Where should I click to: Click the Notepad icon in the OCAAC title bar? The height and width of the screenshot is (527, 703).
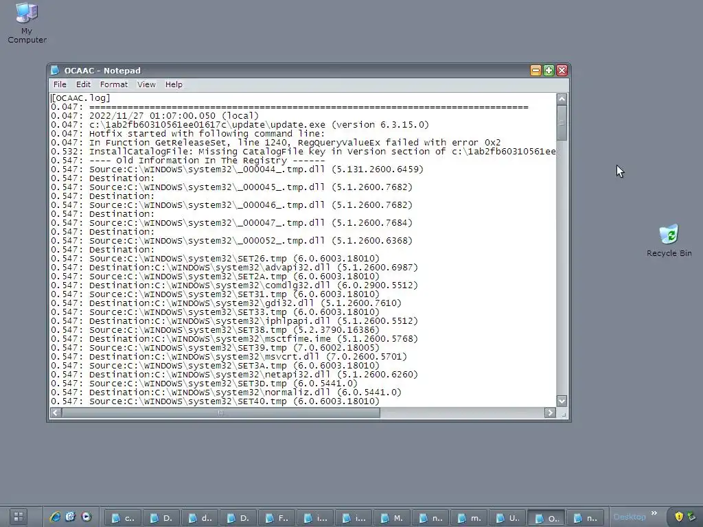coord(55,71)
